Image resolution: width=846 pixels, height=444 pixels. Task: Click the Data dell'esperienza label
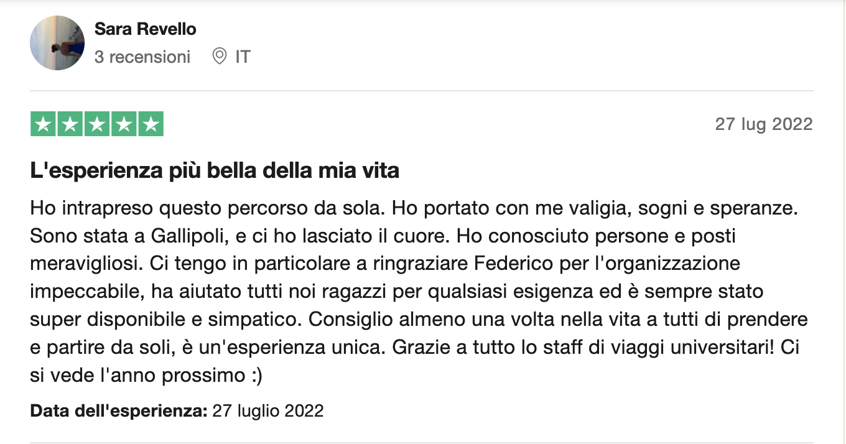tap(118, 411)
